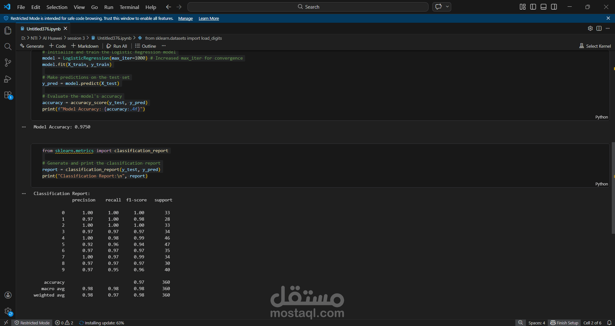Image resolution: width=615 pixels, height=326 pixels.
Task: Change language mode of LogisticRegression cell
Action: 602,117
